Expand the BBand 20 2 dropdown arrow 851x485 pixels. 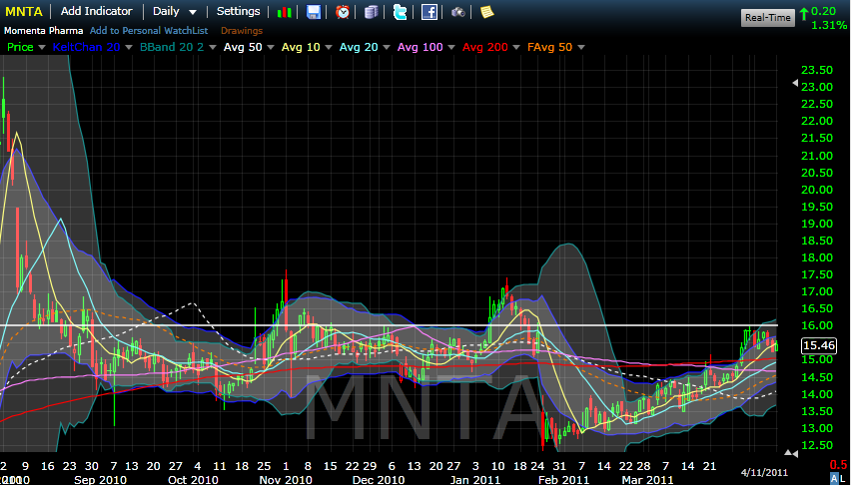click(212, 48)
